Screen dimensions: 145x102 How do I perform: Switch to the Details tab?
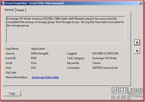pyautogui.click(x=20, y=10)
